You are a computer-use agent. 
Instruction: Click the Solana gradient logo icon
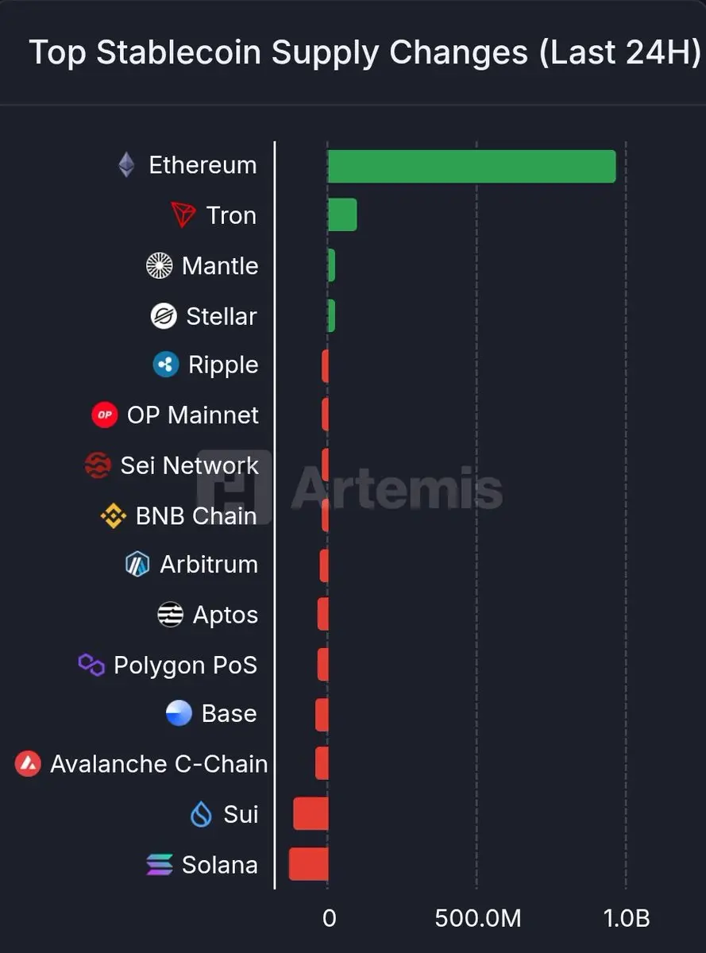(160, 865)
